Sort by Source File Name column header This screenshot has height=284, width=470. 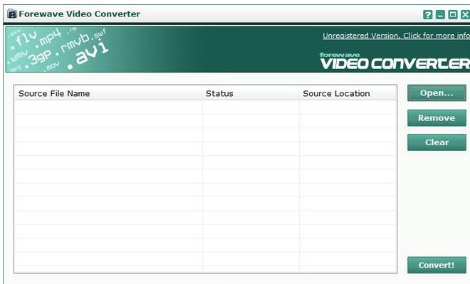[x=108, y=93]
